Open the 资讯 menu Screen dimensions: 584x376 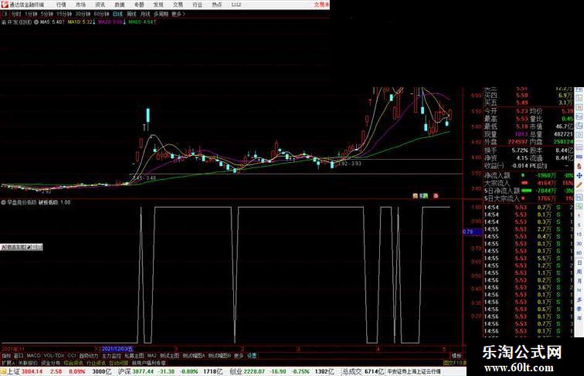100,4
